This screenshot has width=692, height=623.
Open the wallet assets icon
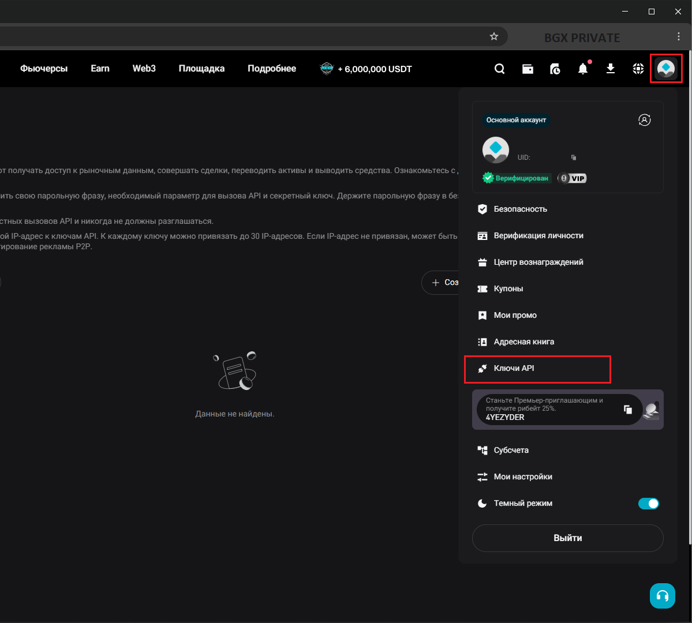click(528, 69)
